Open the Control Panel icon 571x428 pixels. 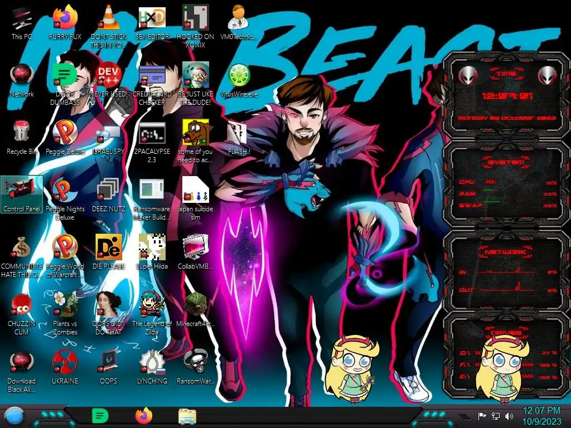22,194
